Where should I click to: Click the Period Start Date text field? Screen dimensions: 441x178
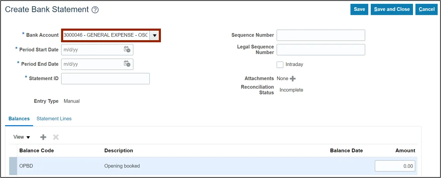(x=92, y=50)
